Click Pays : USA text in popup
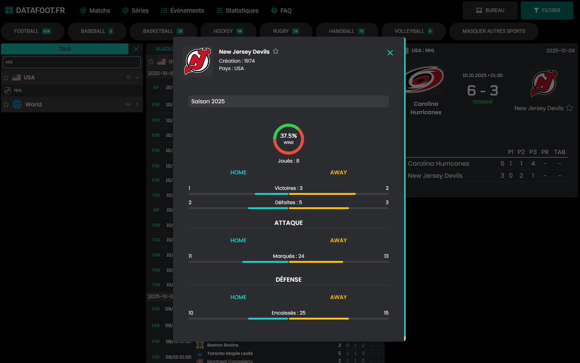 click(232, 69)
